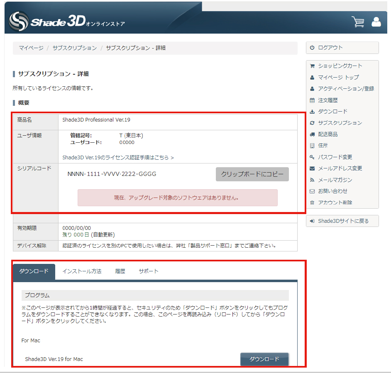Open the user account icon in header
This screenshot has width=391, height=373.
(376, 22)
